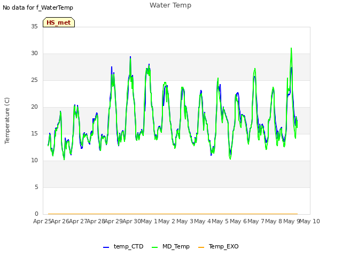Click the 5 y-axis tick label
This screenshot has width=342, height=257.
(36, 187)
